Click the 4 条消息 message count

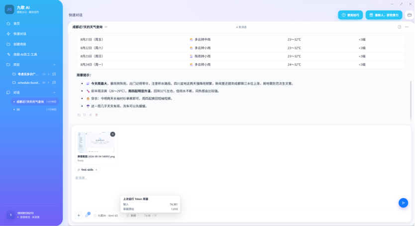pyautogui.click(x=241, y=27)
